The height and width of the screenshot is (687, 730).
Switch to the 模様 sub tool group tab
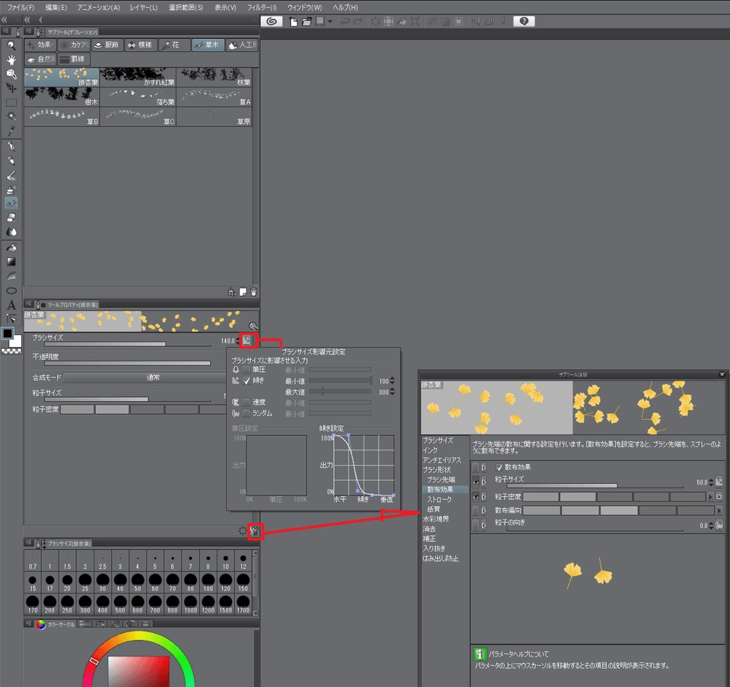tap(141, 45)
